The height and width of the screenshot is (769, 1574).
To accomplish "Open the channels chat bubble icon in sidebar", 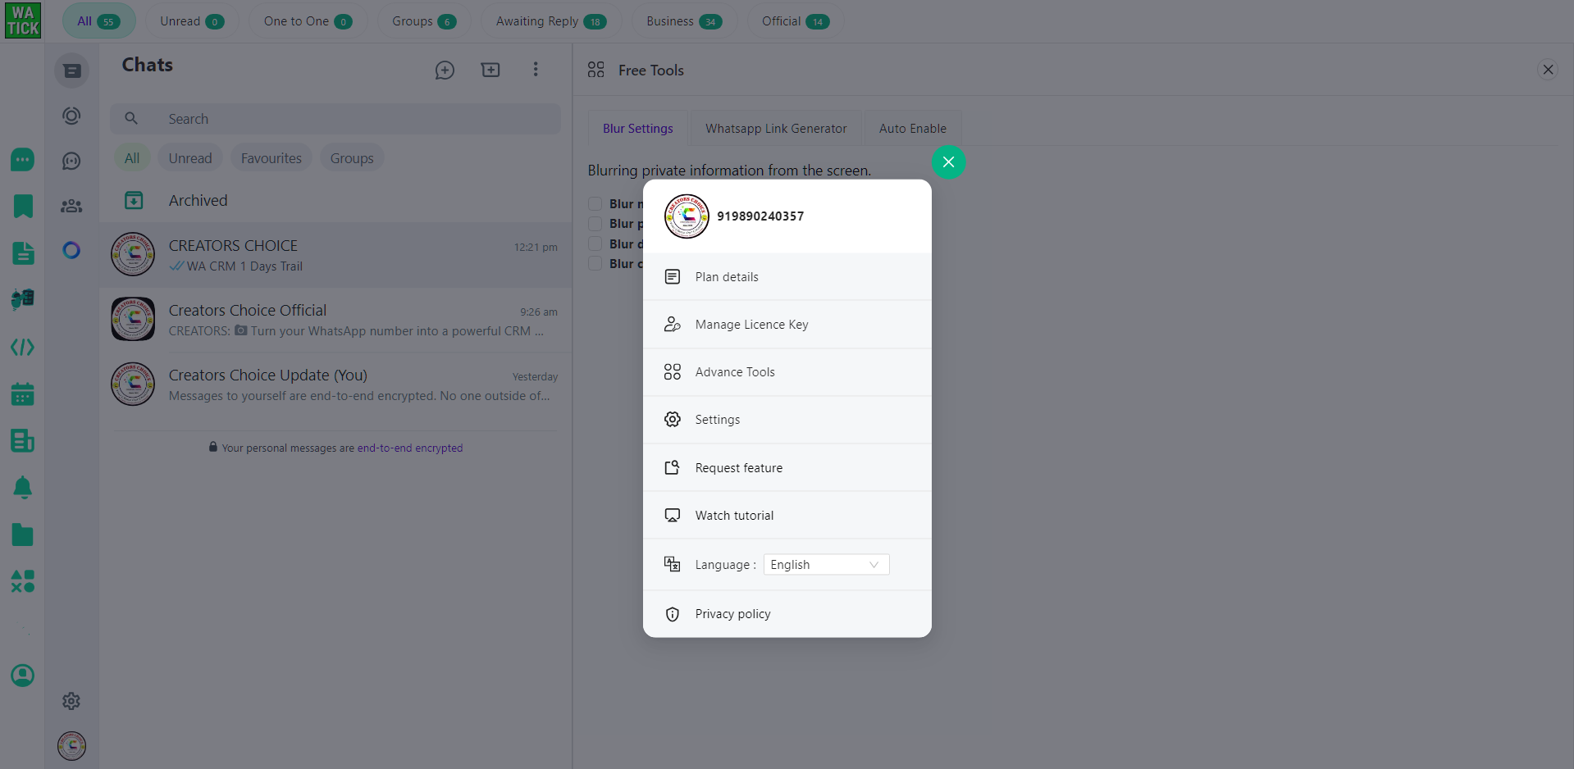I will click(72, 161).
